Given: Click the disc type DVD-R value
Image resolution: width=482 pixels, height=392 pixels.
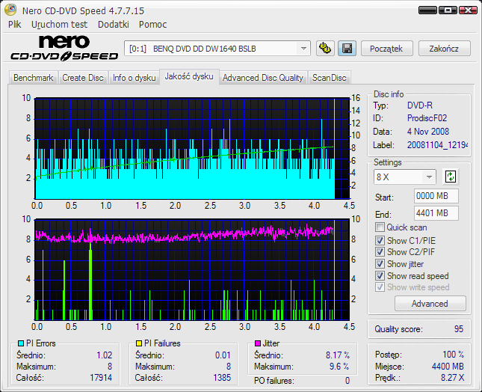Looking at the screenshot, I should (x=419, y=105).
